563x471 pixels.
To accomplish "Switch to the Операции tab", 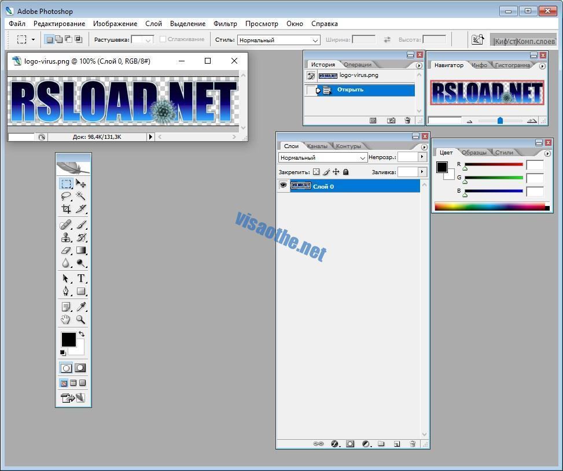I will tap(357, 65).
